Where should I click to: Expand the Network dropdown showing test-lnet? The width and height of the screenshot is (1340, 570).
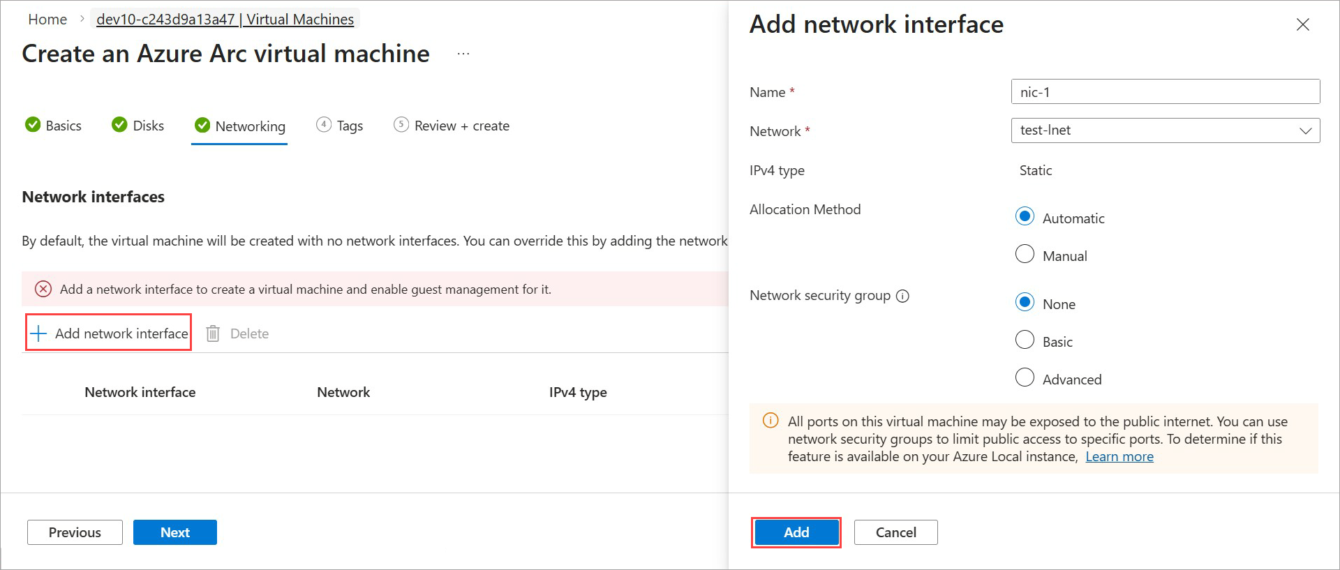point(1165,130)
